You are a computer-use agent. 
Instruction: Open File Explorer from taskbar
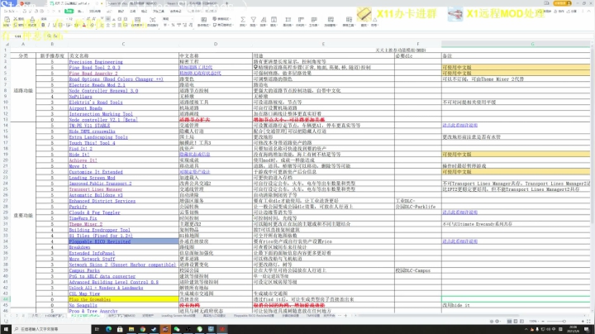[x=131, y=329]
